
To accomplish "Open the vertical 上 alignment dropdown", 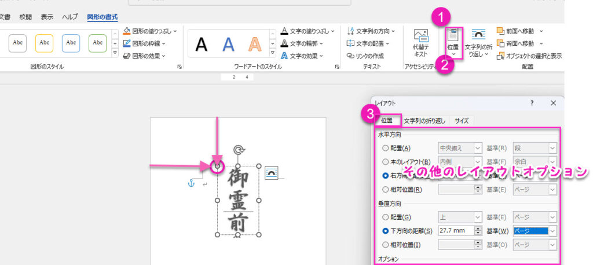I will point(460,217).
